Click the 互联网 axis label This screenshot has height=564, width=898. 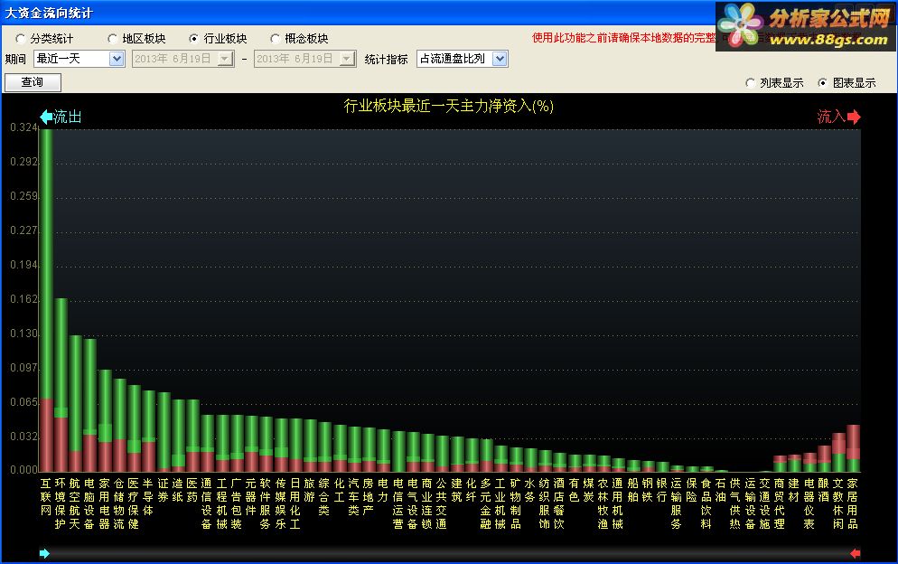click(46, 497)
